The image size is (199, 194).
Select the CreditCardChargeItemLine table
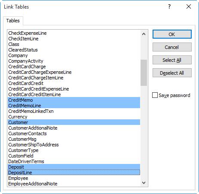(x=74, y=78)
